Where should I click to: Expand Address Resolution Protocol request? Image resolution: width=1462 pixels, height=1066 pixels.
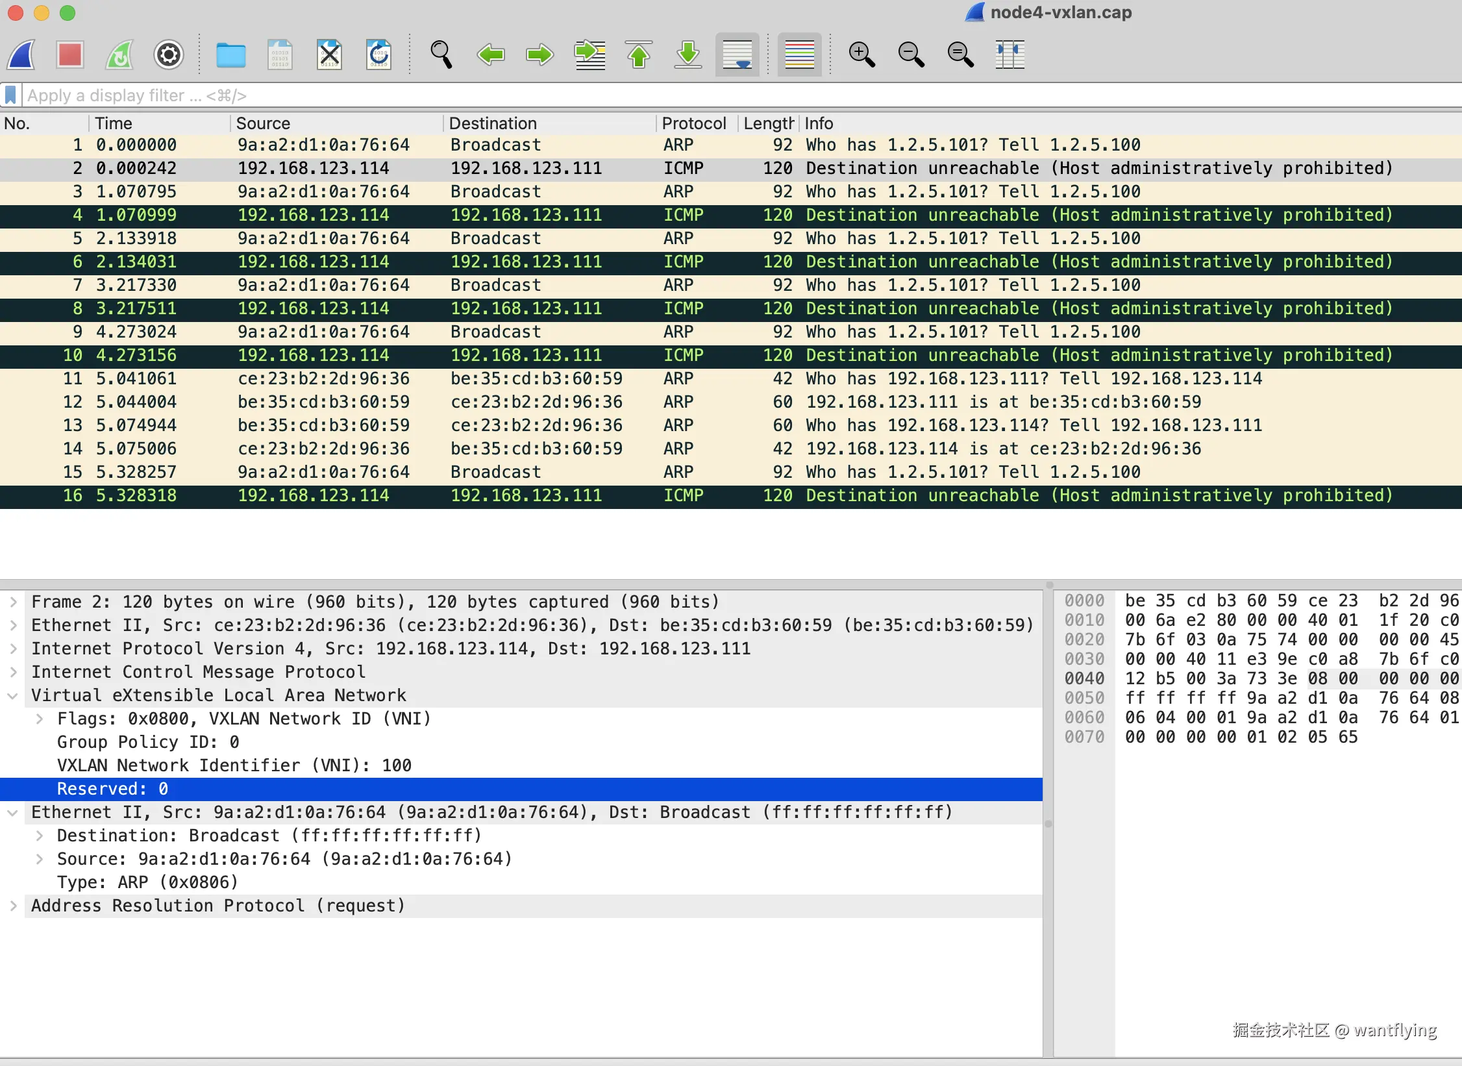13,906
